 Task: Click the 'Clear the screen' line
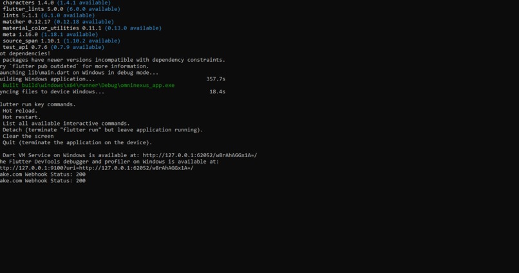pyautogui.click(x=28, y=136)
